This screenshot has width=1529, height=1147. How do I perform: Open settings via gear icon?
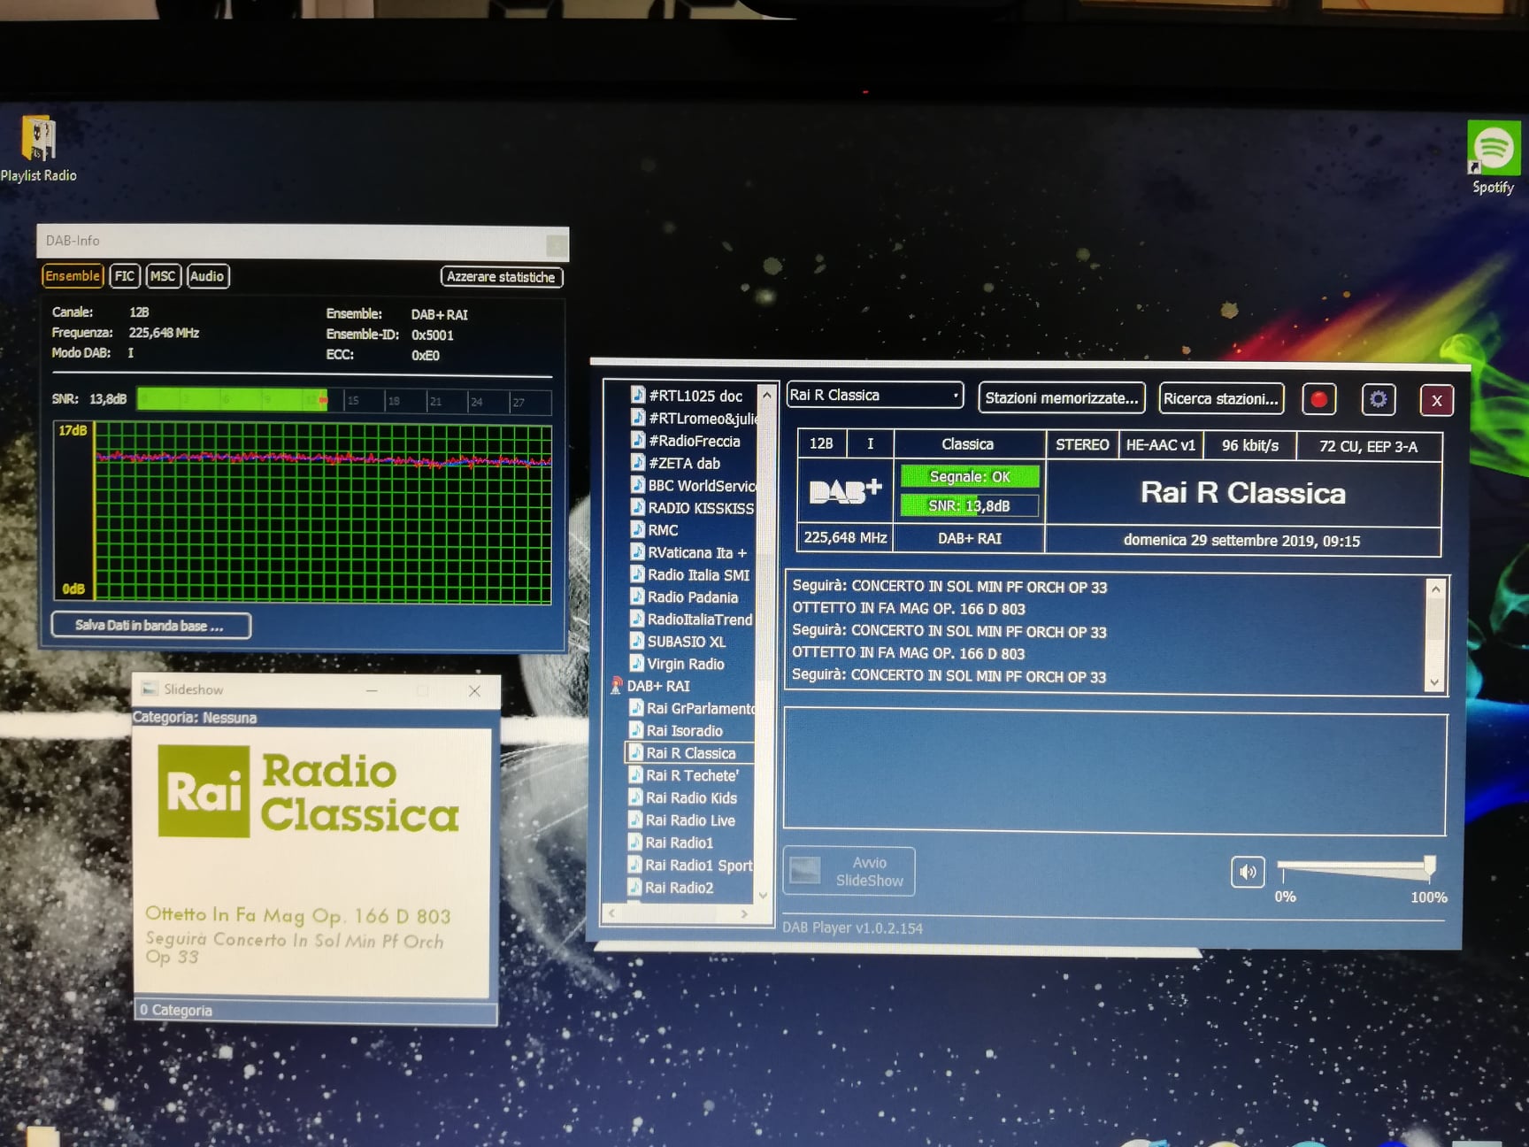(1378, 399)
